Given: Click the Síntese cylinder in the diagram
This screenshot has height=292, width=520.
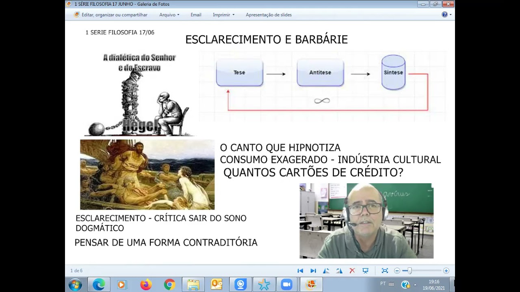Looking at the screenshot, I should click(393, 72).
